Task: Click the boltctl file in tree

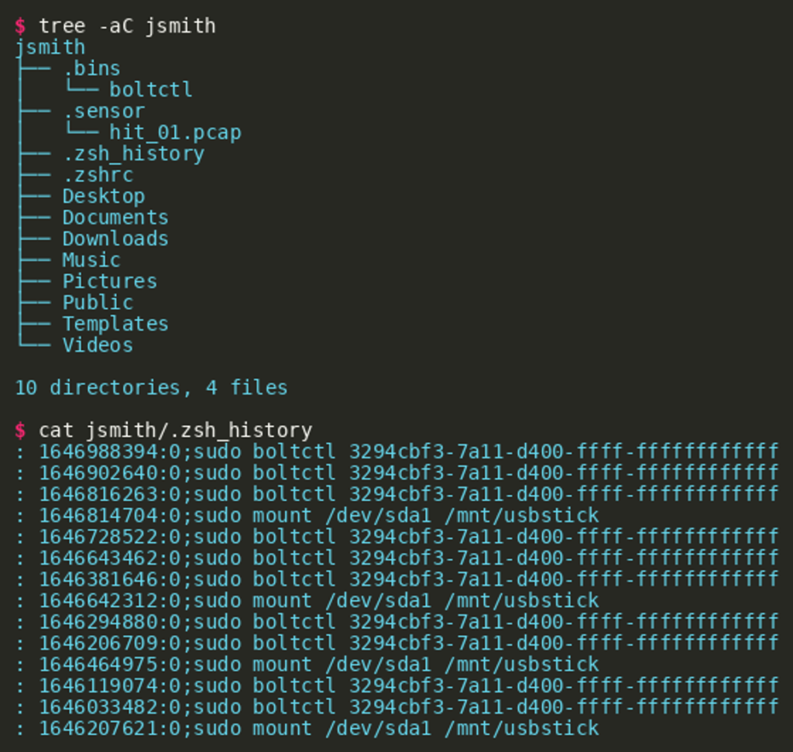Action: click(150, 90)
